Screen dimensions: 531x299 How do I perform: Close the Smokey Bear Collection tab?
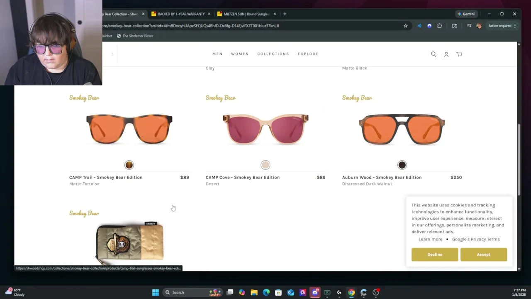[x=143, y=14]
